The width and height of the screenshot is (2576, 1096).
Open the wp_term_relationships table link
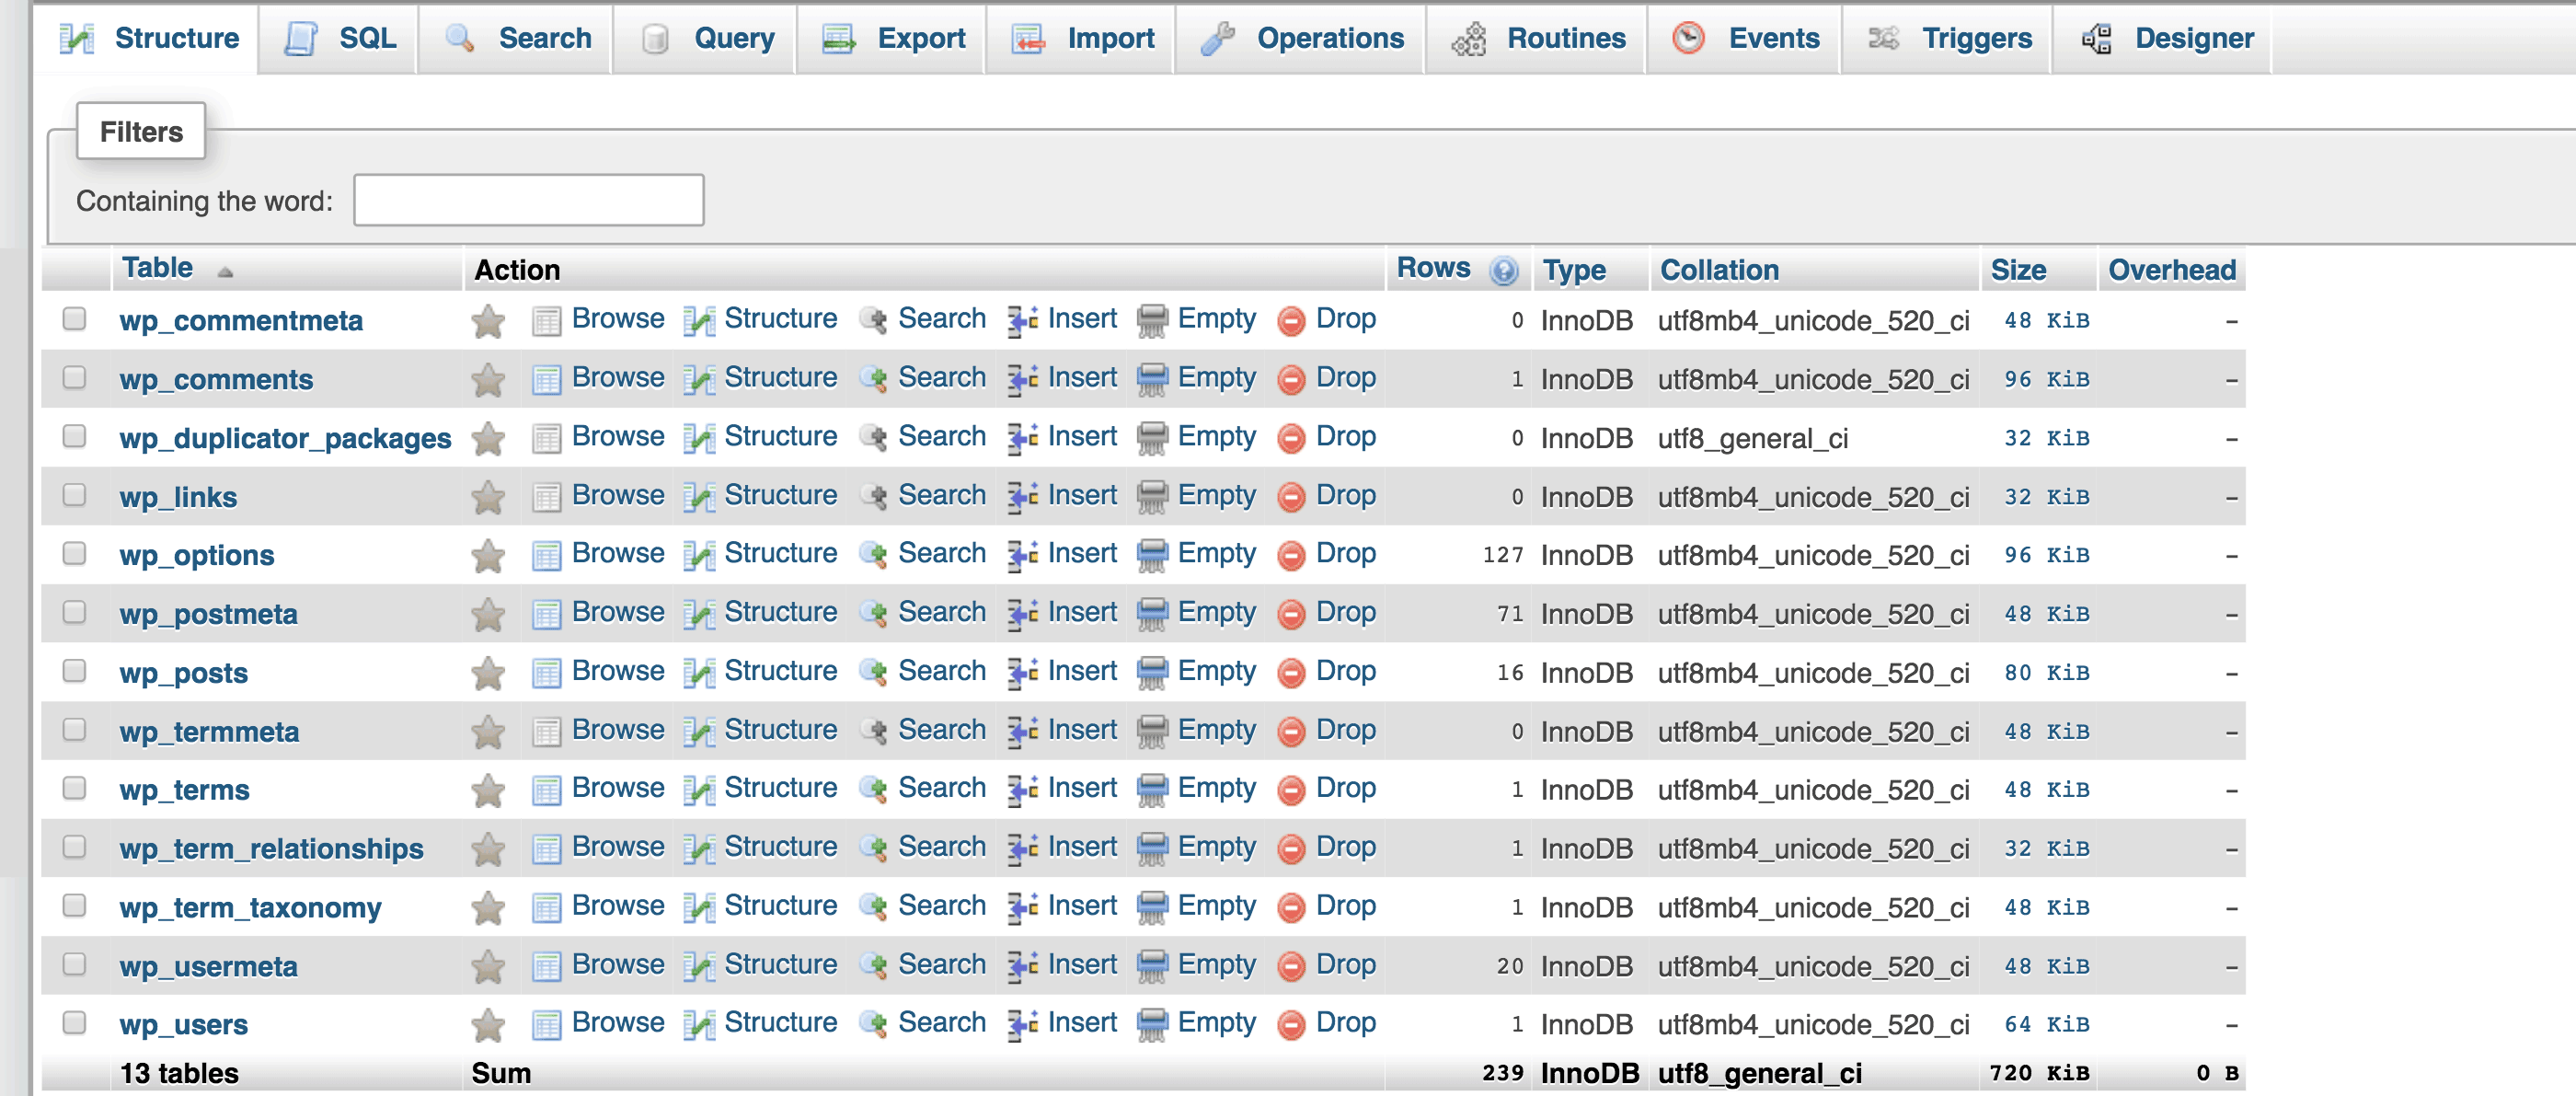point(271,849)
